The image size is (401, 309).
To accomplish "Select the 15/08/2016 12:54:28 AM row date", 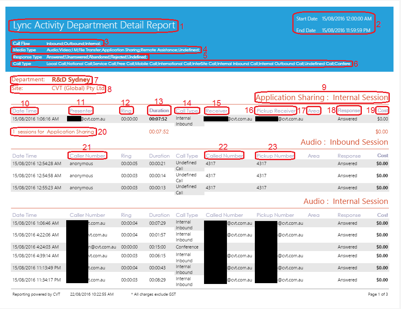I will (x=37, y=163).
